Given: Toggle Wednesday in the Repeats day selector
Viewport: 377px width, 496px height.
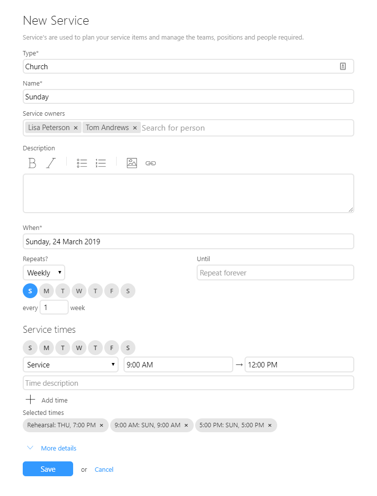Looking at the screenshot, I should point(79,291).
